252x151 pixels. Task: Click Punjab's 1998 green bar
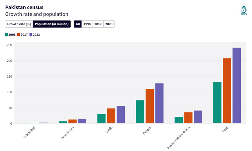[x=140, y=112]
